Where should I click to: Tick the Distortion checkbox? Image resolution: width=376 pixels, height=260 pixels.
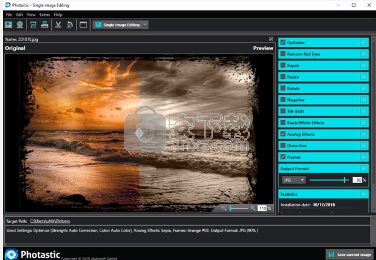(x=283, y=145)
